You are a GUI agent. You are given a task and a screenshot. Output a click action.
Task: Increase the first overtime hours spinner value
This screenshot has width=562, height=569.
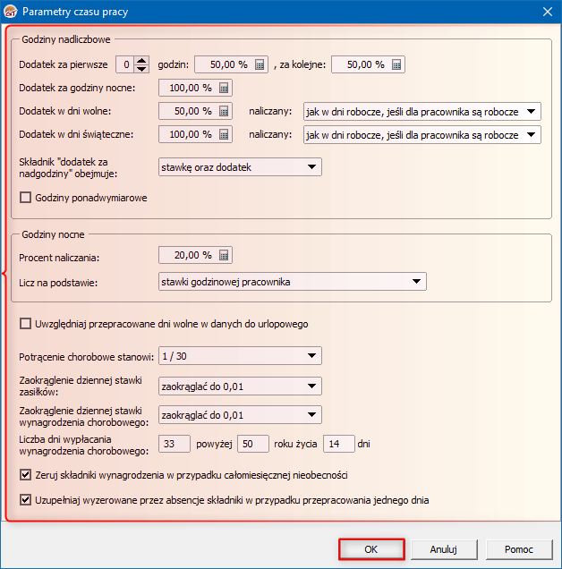[141, 60]
